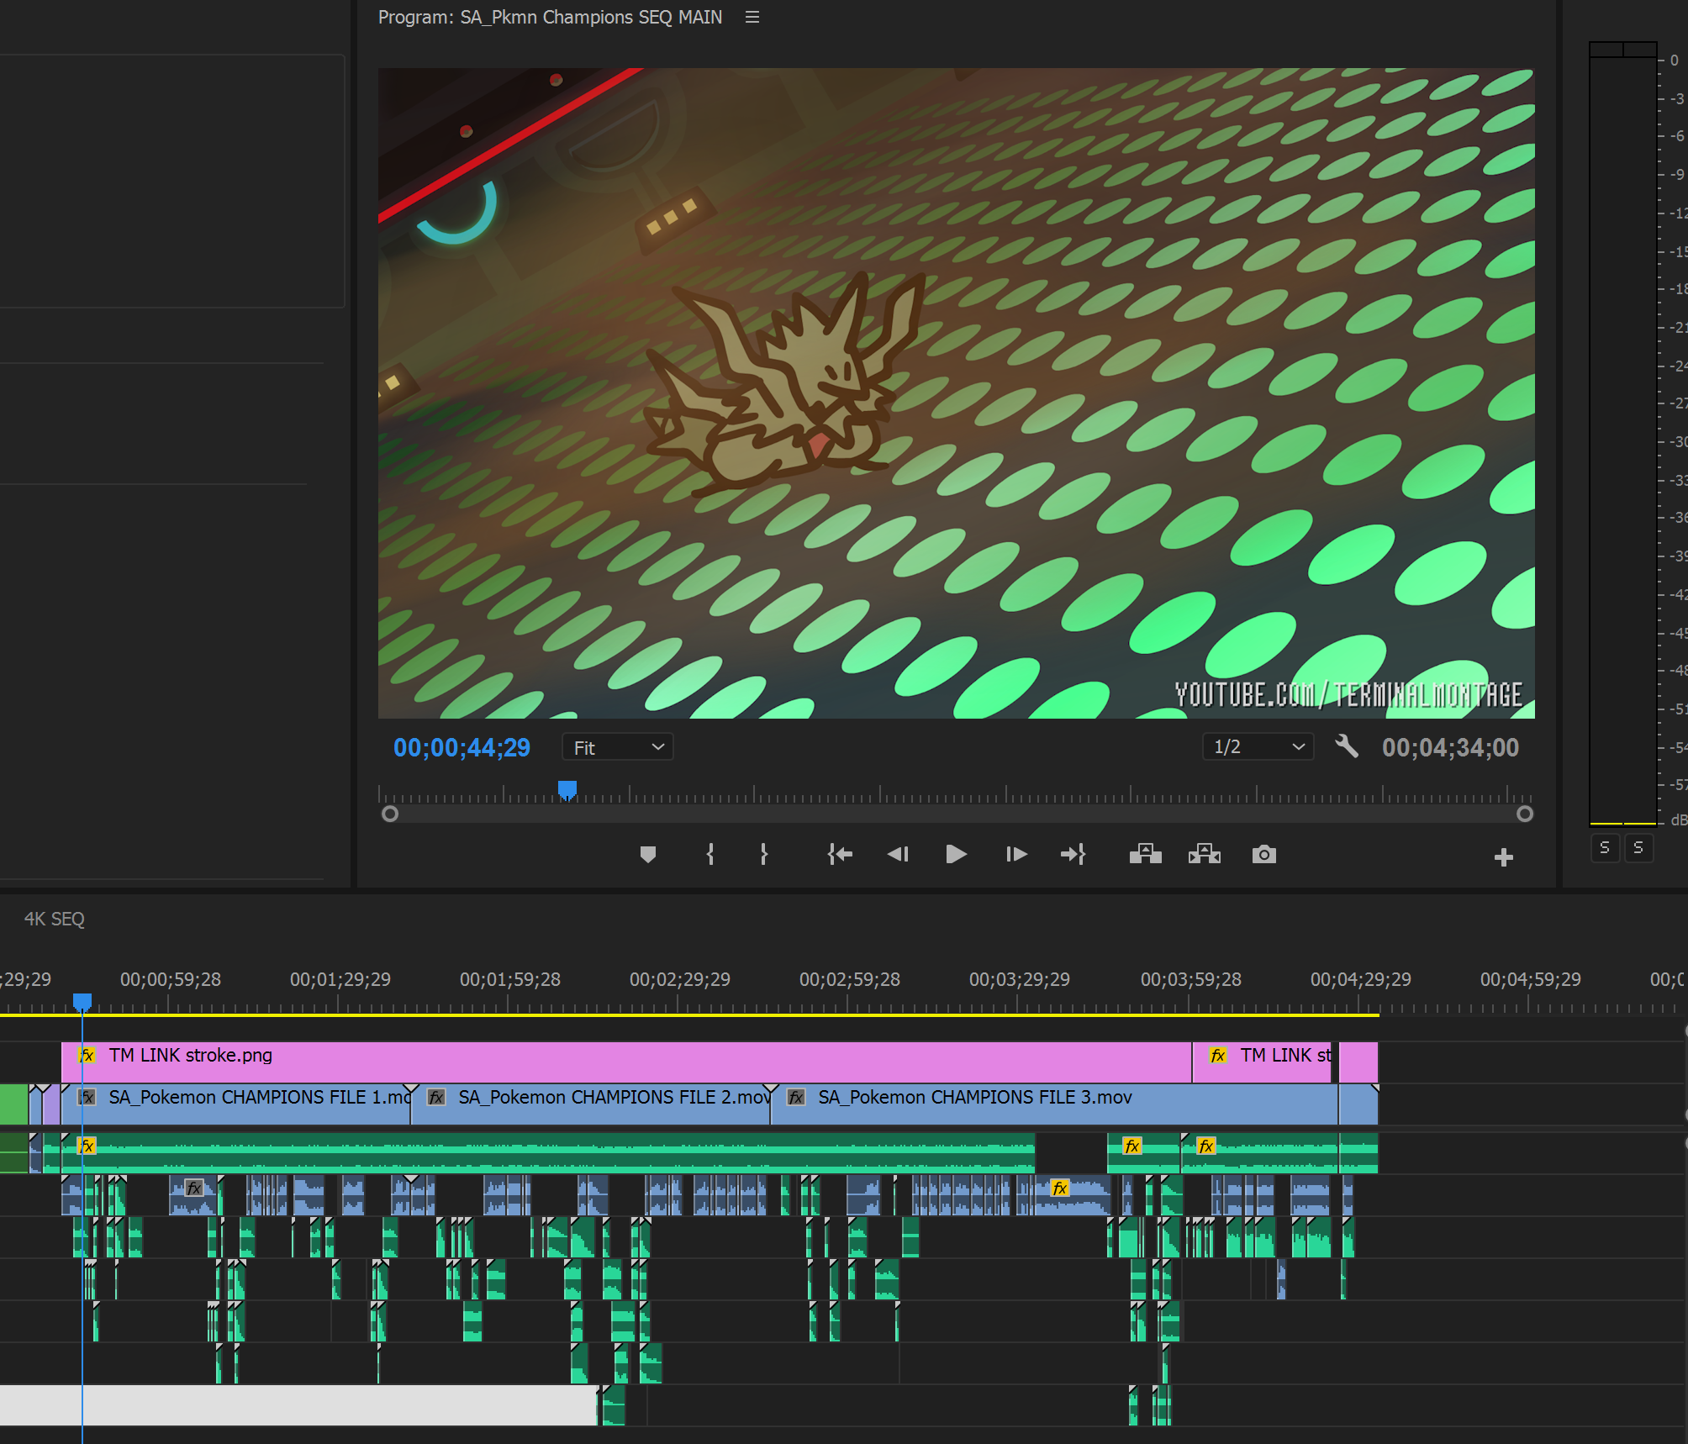Play the program sequence
The height and width of the screenshot is (1444, 1688).
[x=956, y=855]
